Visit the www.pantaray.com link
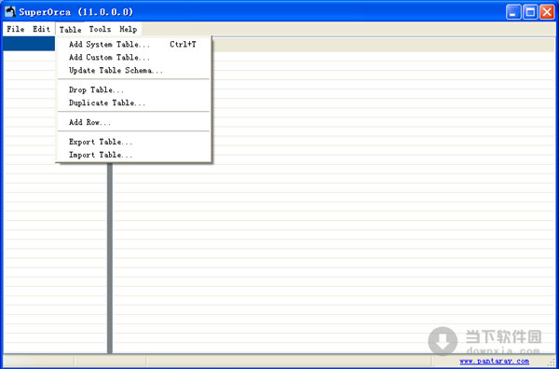The width and height of the screenshot is (559, 369). click(x=494, y=362)
